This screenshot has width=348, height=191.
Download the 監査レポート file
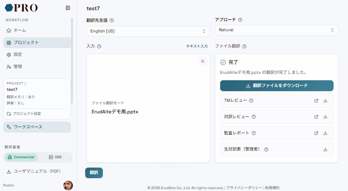[x=326, y=133]
